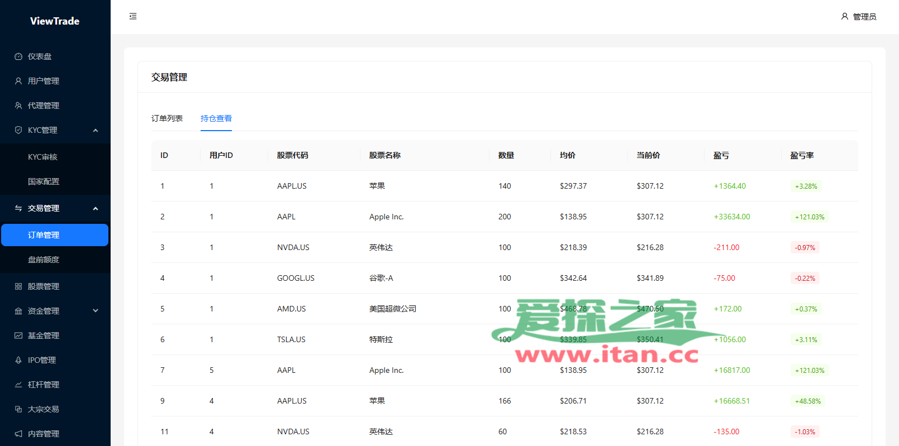The height and width of the screenshot is (446, 899).
Task: Click the GOOGL.US stock code
Action: pos(296,278)
